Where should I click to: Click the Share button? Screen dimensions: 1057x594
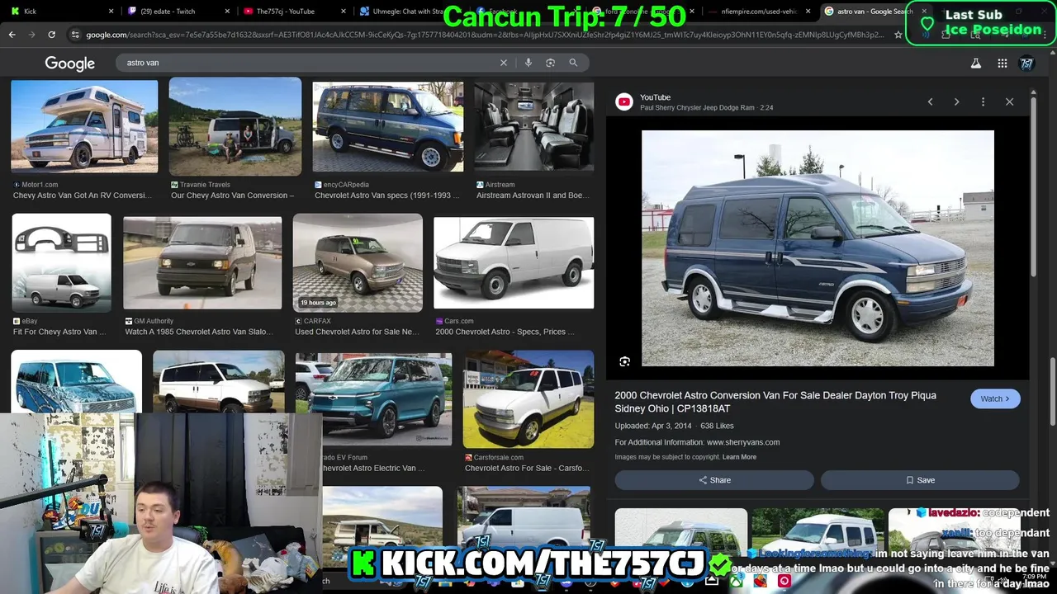[x=714, y=480]
